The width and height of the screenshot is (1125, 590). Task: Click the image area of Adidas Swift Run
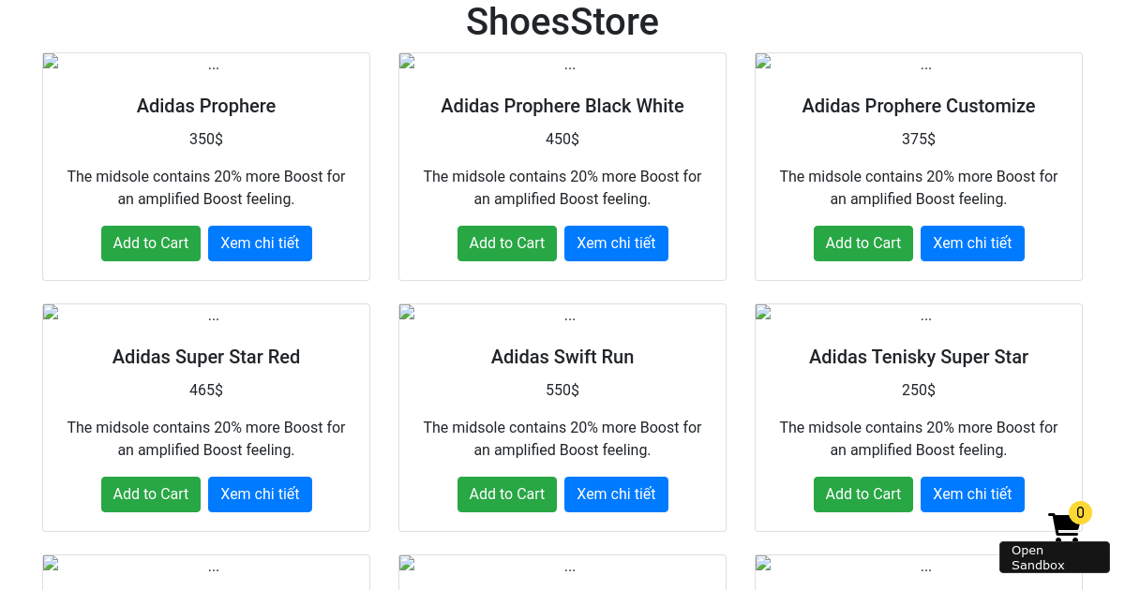pyautogui.click(x=562, y=315)
